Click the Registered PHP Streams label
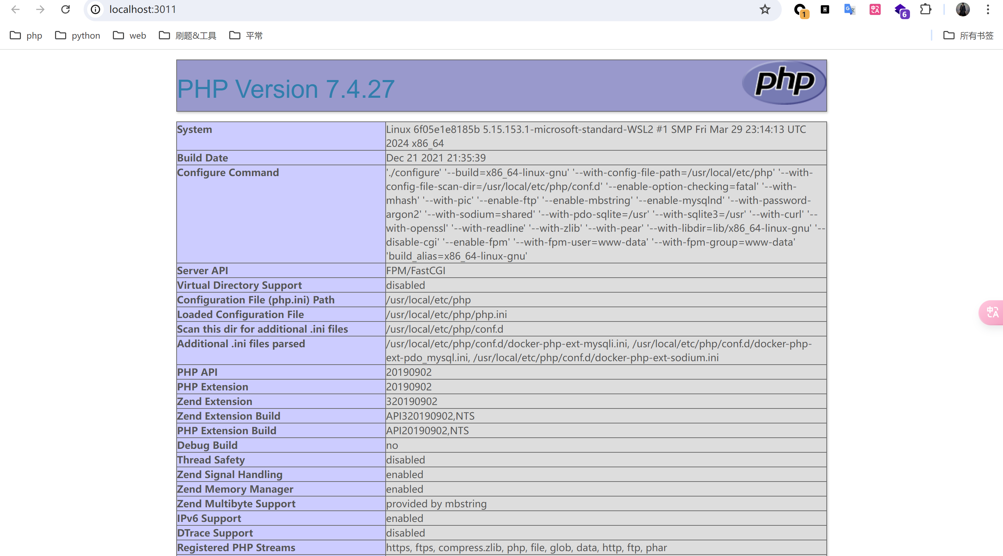The image size is (1003, 556). pyautogui.click(x=236, y=548)
